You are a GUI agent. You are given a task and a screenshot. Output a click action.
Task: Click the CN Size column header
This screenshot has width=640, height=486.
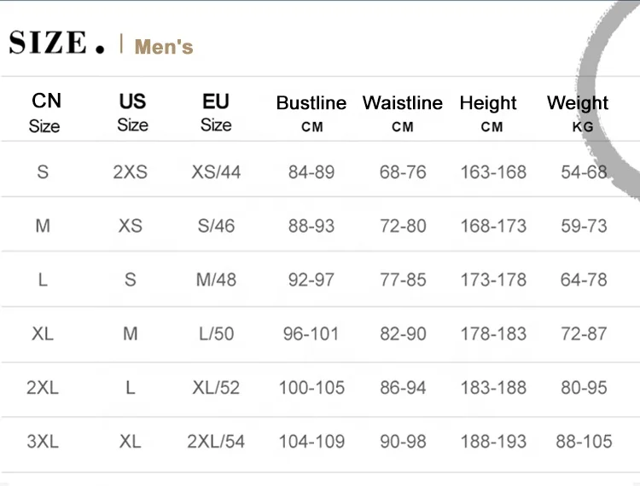click(x=45, y=113)
